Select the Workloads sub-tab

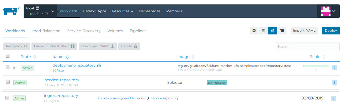(15, 31)
